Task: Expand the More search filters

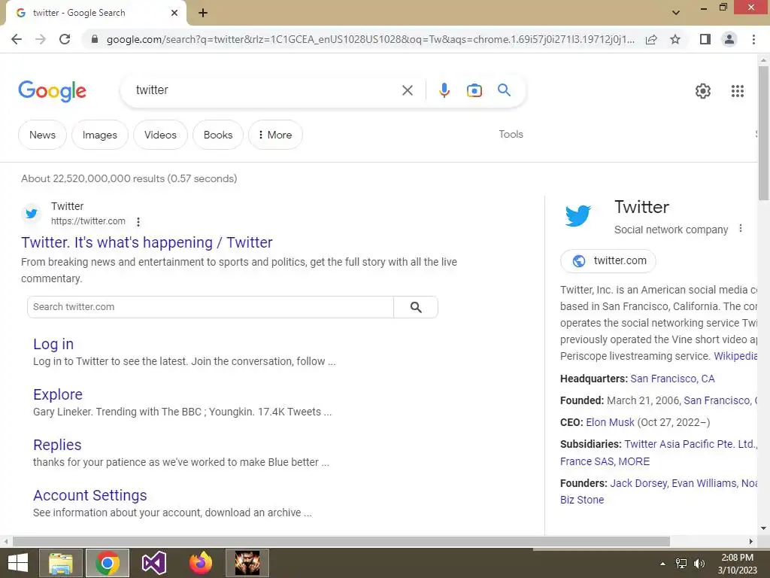Action: [275, 135]
